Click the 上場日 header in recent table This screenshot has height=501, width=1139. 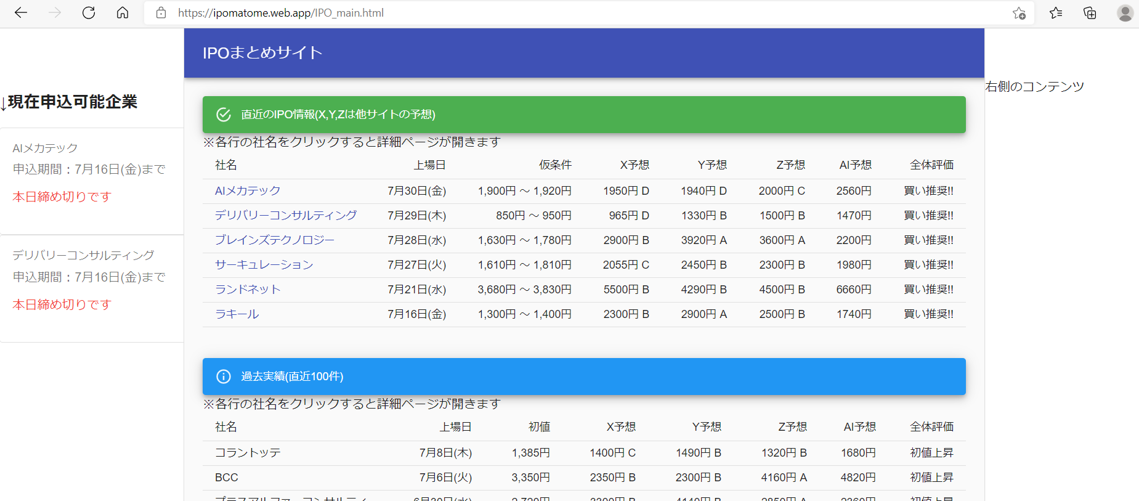point(430,165)
